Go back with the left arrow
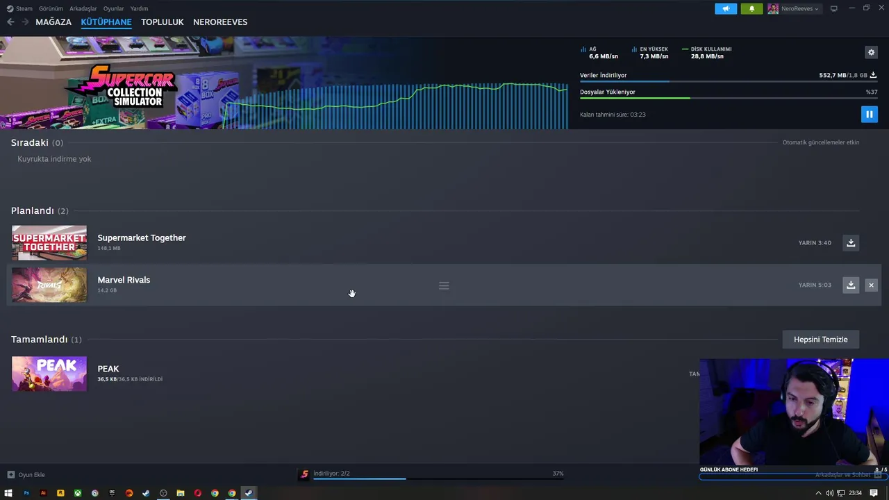 pos(10,22)
